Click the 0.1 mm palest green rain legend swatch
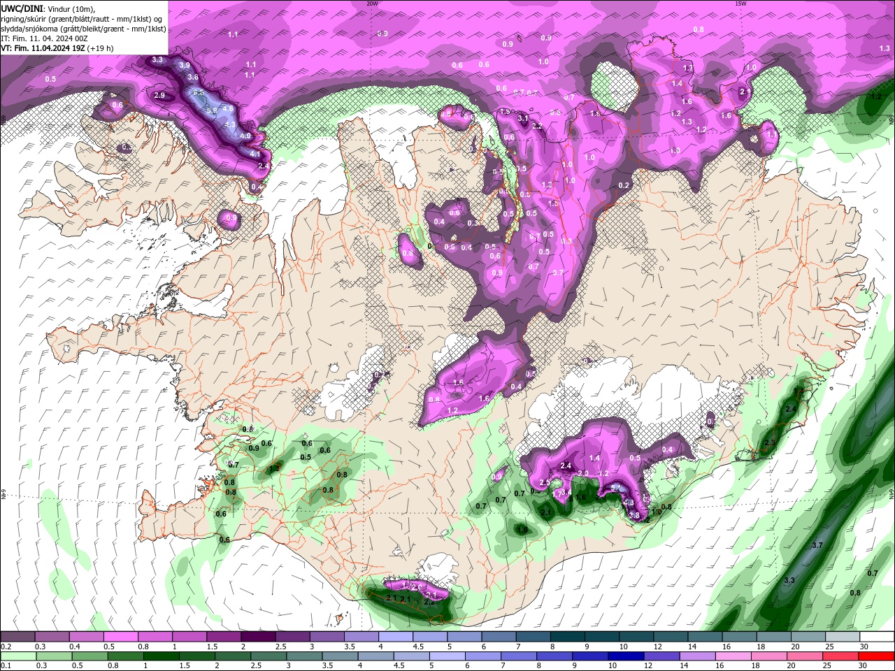This screenshot has height=671, width=895. [18, 656]
